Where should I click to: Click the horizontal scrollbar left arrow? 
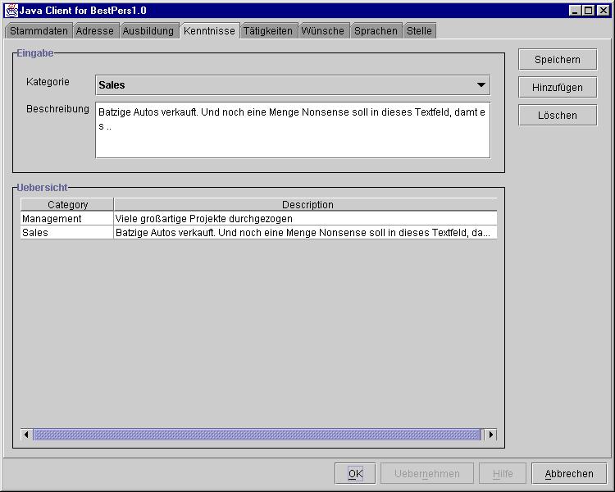[26, 435]
